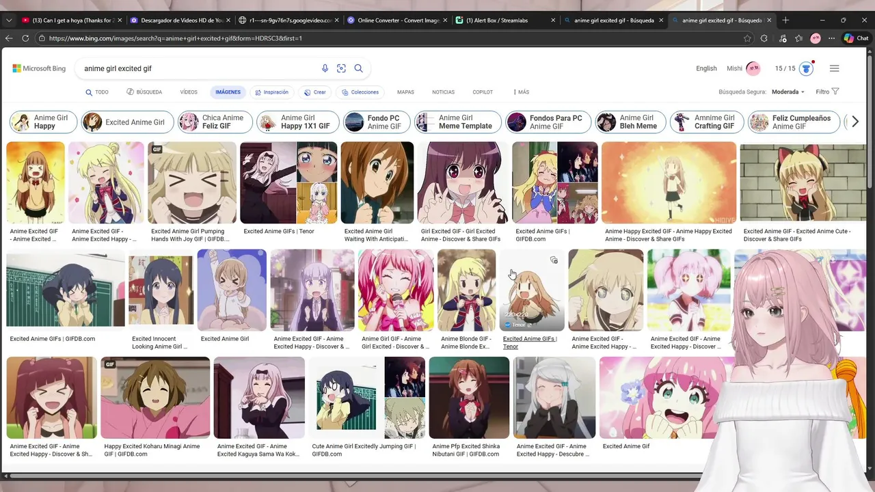
Task: Select the NOTICIAS category
Action: [x=443, y=92]
